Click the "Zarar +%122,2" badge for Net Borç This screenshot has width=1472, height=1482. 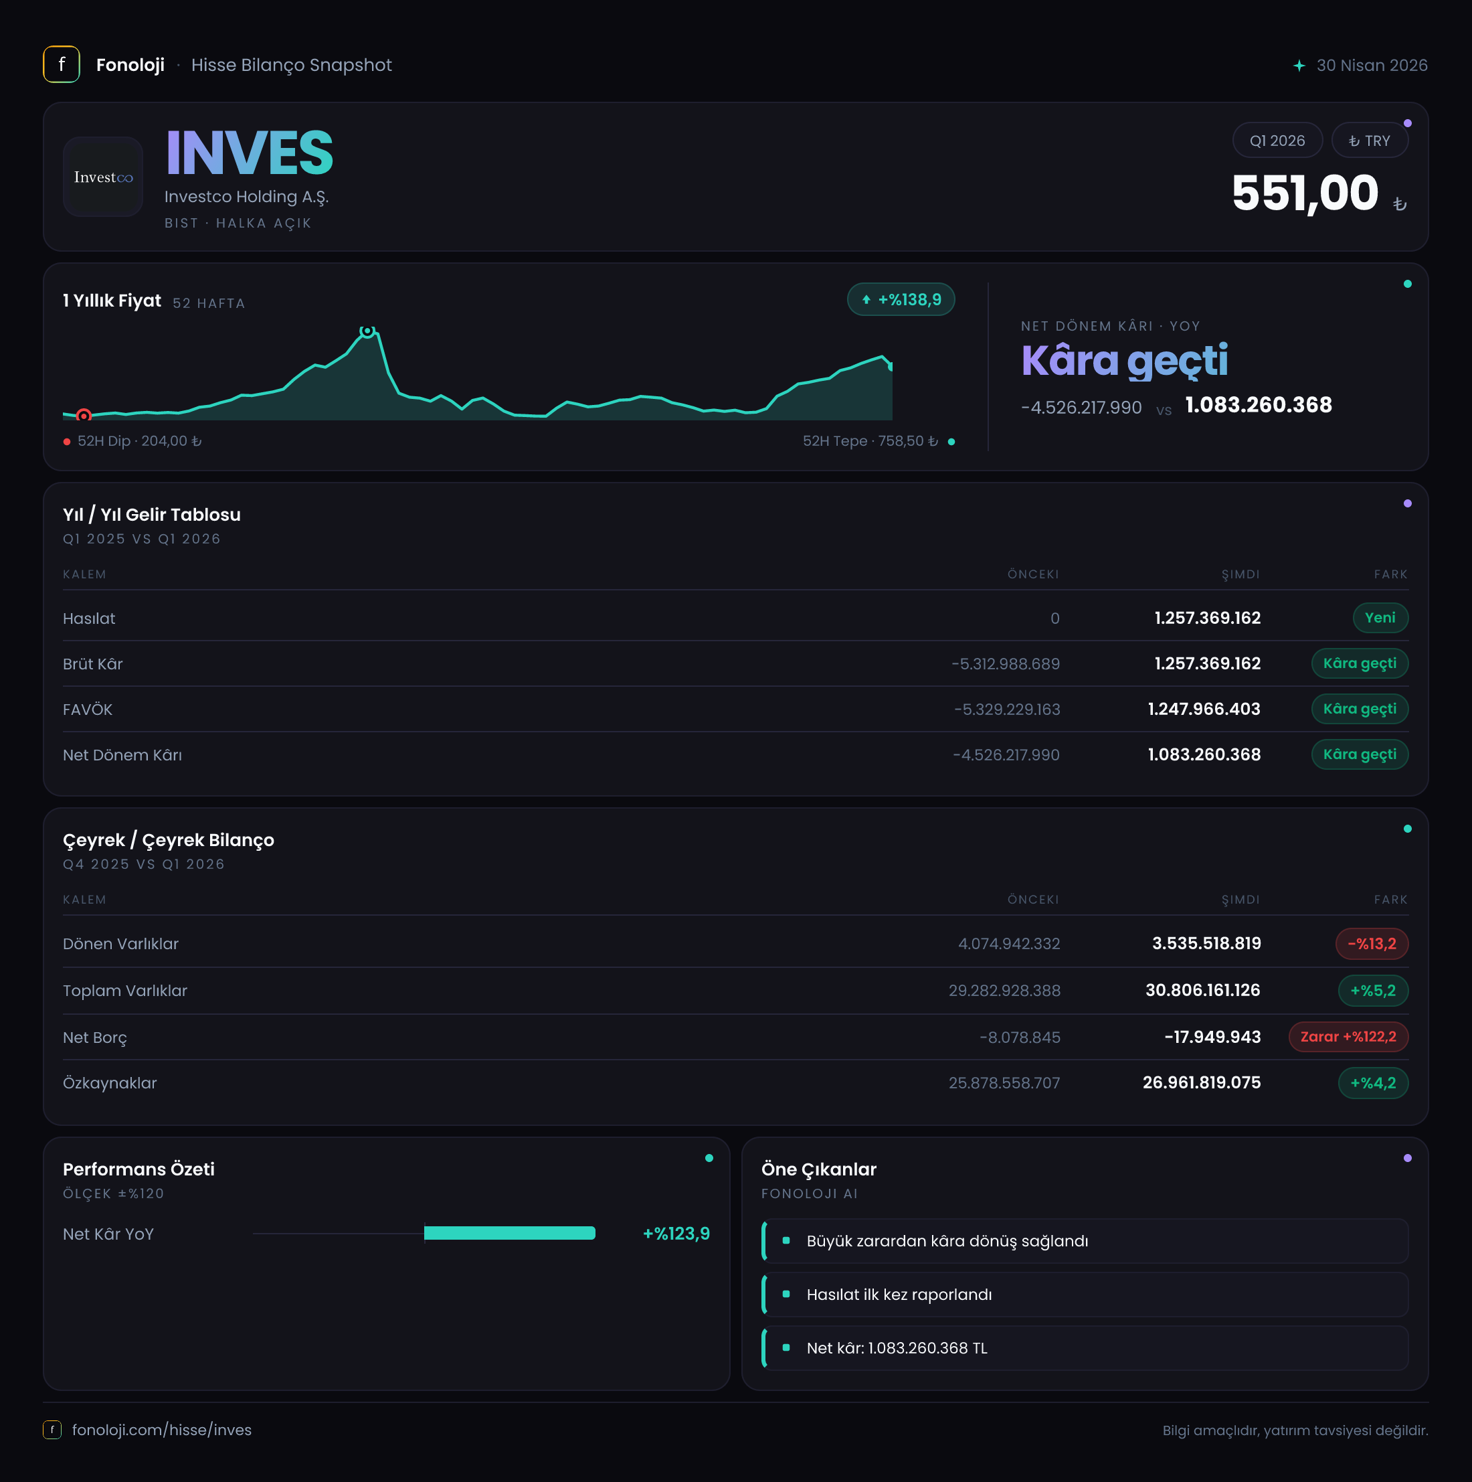point(1348,1037)
